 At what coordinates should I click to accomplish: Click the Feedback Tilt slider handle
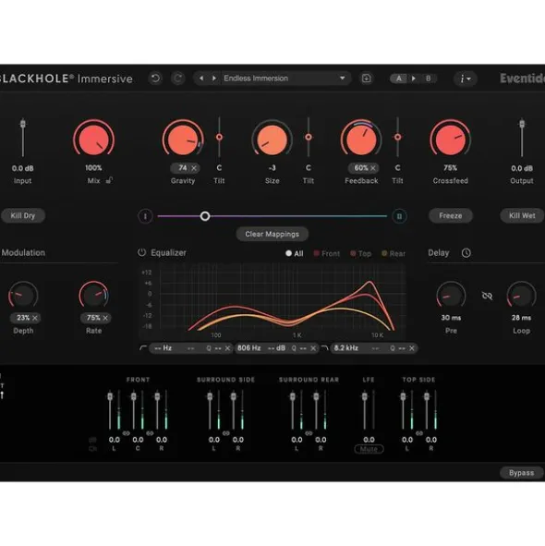[x=397, y=138]
